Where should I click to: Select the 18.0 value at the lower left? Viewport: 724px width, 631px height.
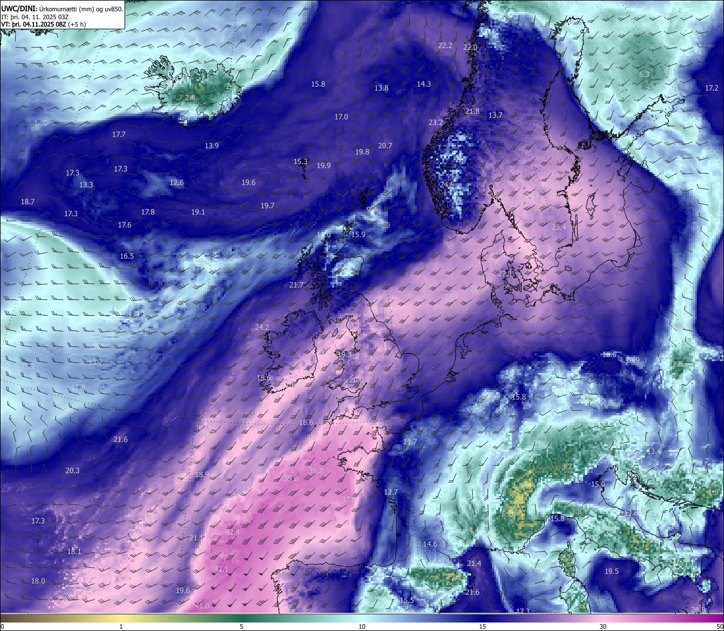click(38, 581)
